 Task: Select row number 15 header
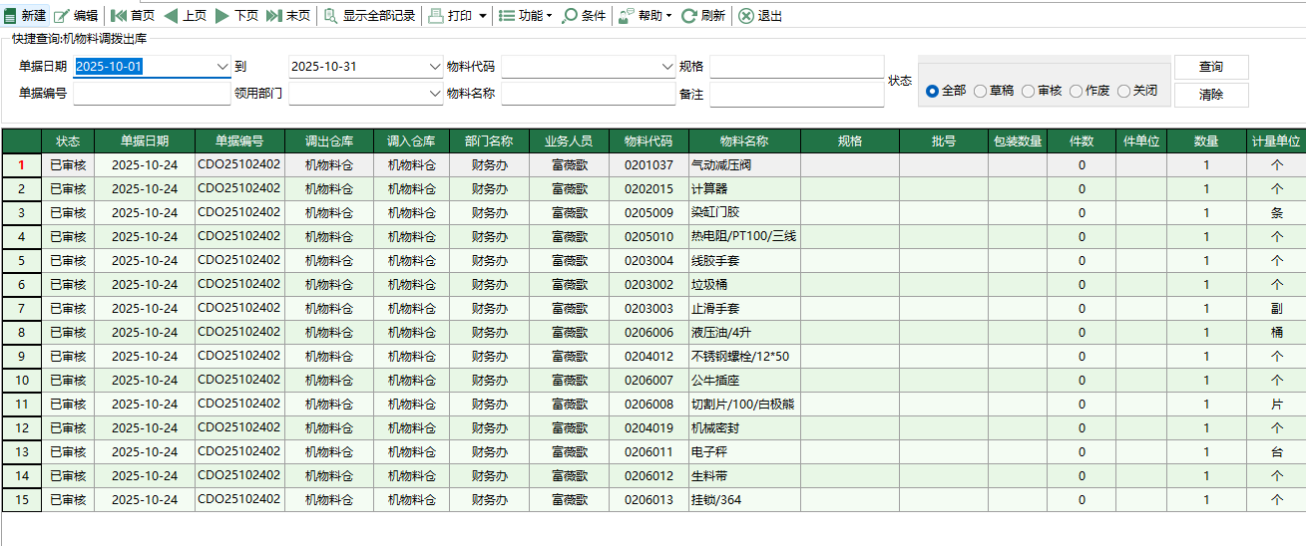[x=21, y=500]
